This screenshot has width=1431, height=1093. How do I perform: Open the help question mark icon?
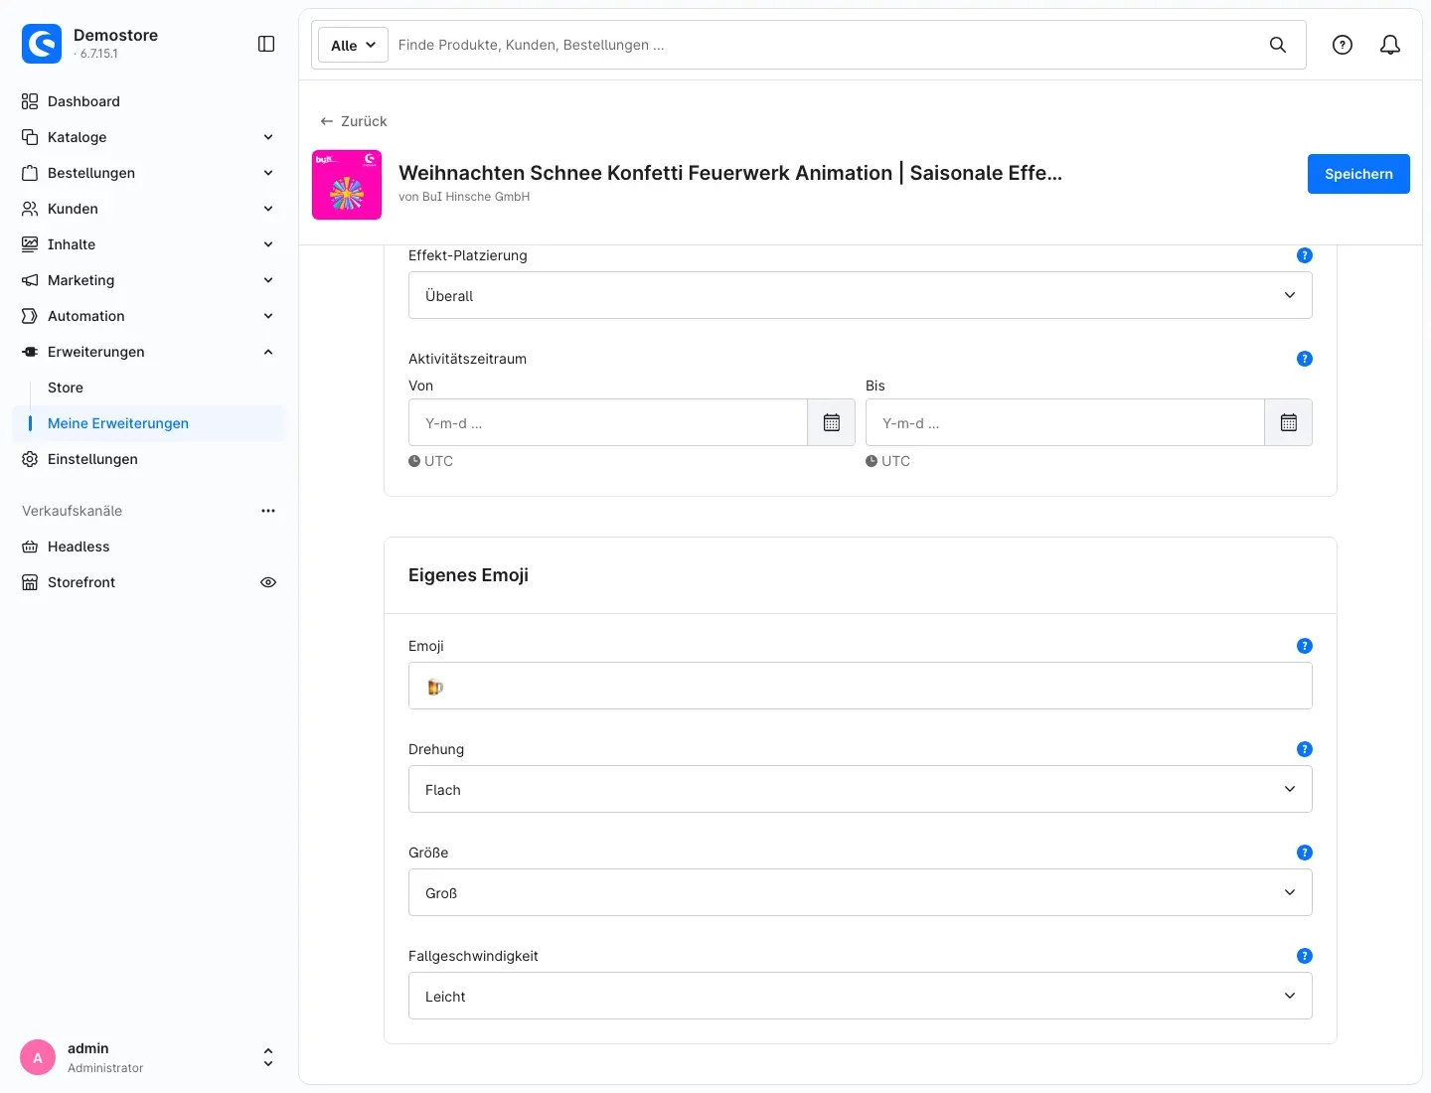(1343, 45)
